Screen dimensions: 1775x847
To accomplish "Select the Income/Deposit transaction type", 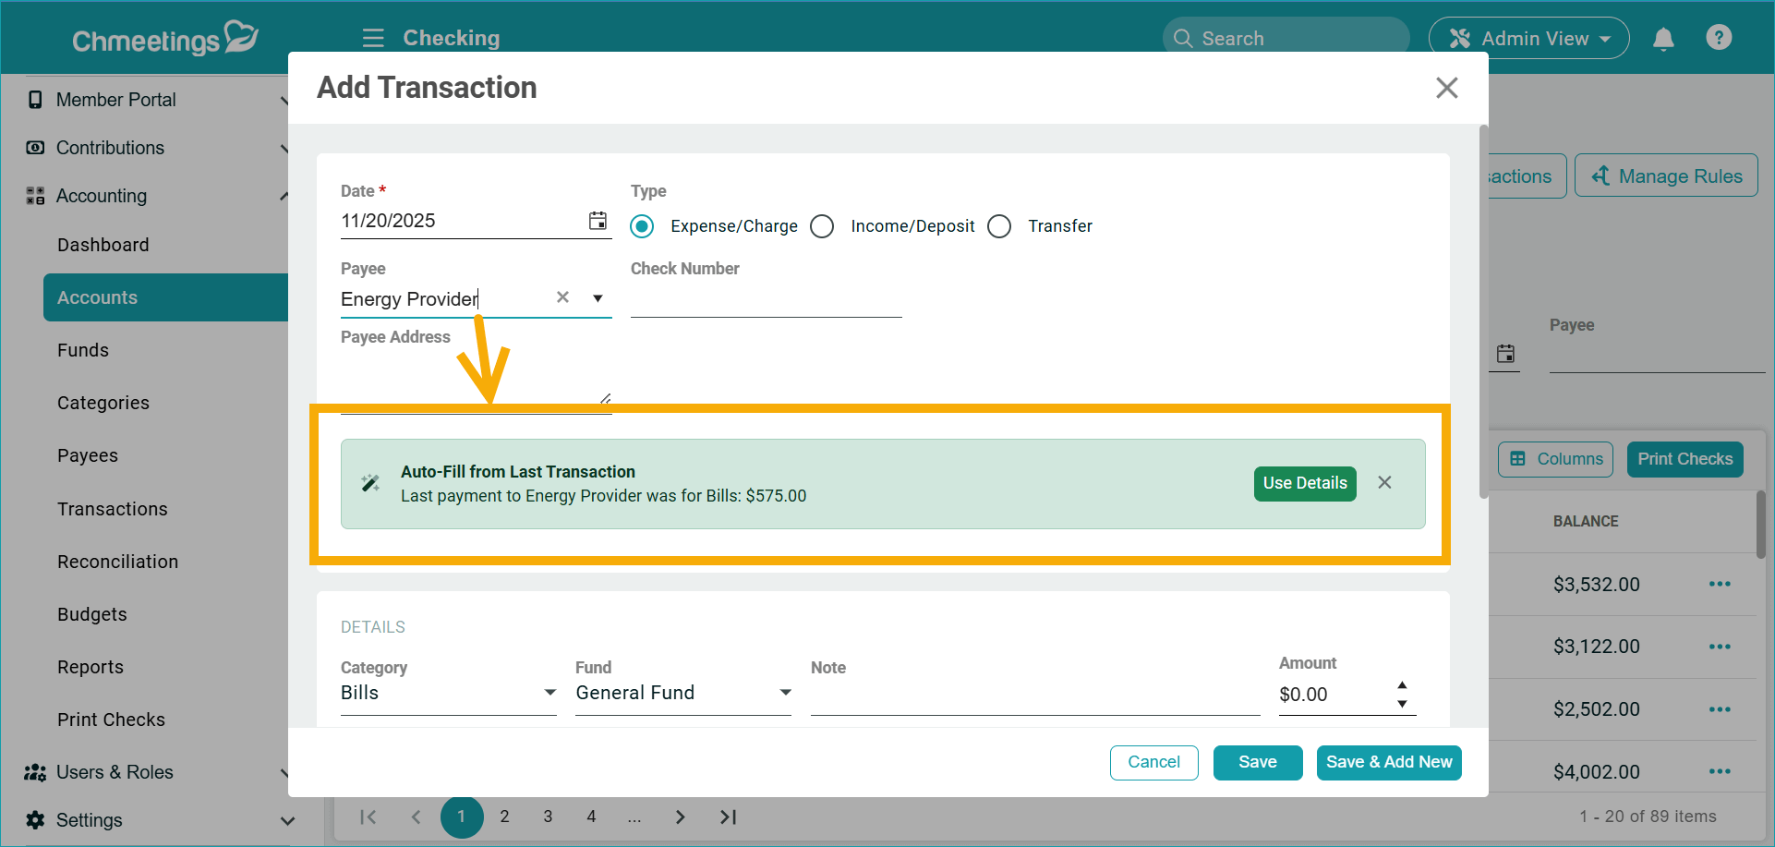I will [x=822, y=226].
